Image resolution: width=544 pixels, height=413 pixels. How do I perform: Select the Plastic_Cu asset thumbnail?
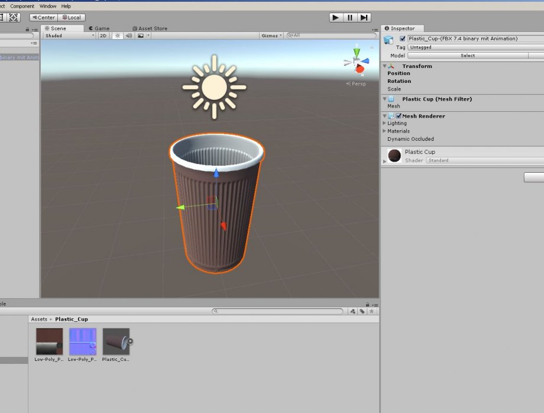[115, 341]
